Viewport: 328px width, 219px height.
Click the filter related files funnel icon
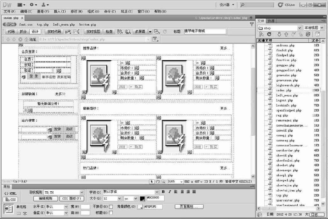click(x=252, y=24)
